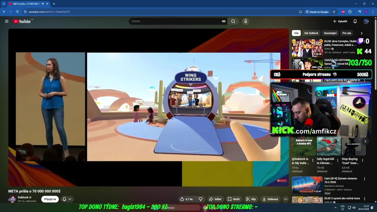Click the video title 'META prišla o 70 000 000 000$'
Image resolution: width=377 pixels, height=212 pixels.
(34, 191)
